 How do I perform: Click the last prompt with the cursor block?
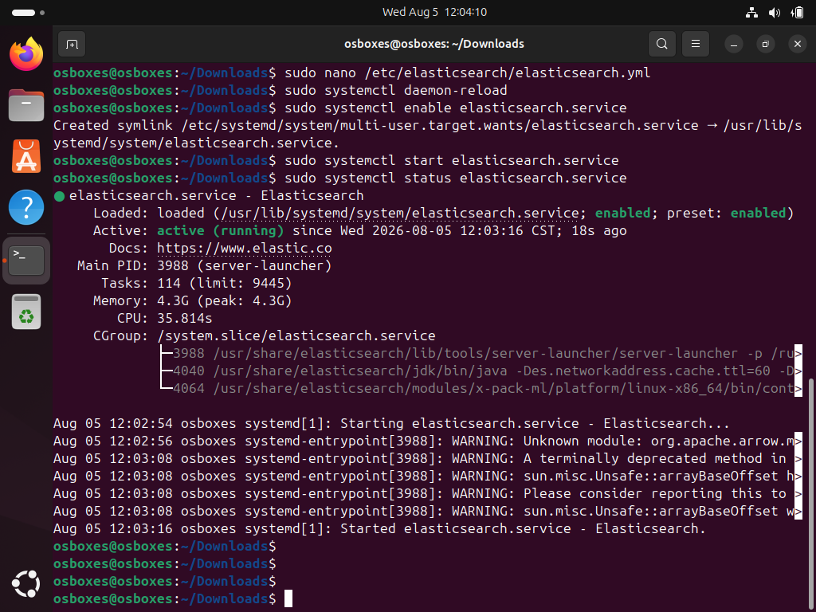[x=173, y=599]
